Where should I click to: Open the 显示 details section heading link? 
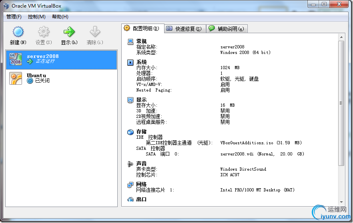tap(141, 100)
